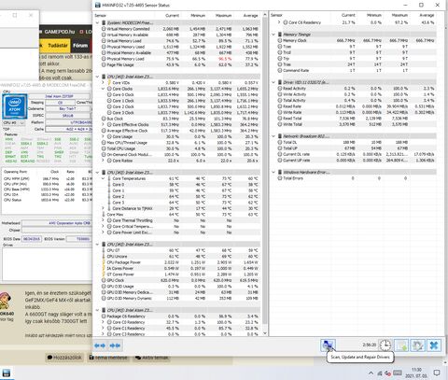This screenshot has width=448, height=380.
Task: Click the Page File Usage sensor icon
Action: [104, 64]
